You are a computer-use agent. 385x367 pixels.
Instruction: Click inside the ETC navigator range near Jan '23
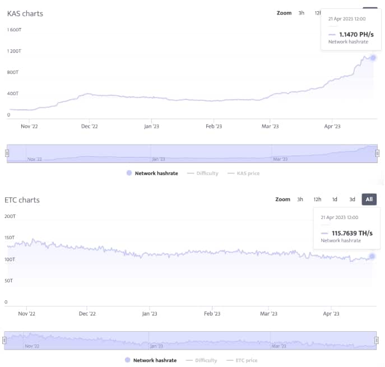pos(156,346)
